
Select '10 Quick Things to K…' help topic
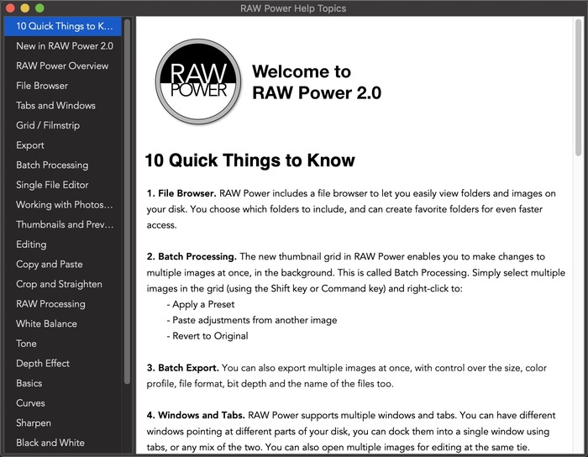tap(63, 26)
